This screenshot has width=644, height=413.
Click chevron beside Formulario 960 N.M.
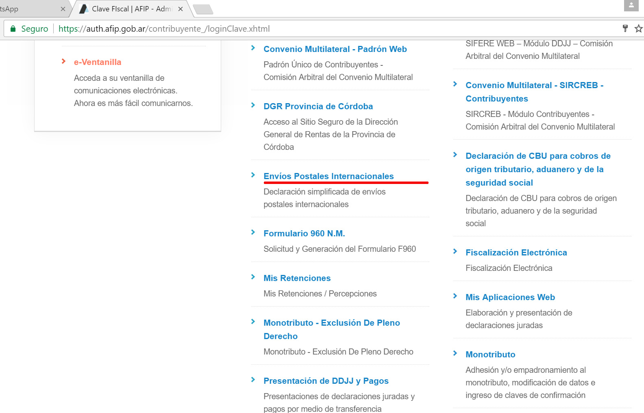coord(253,232)
